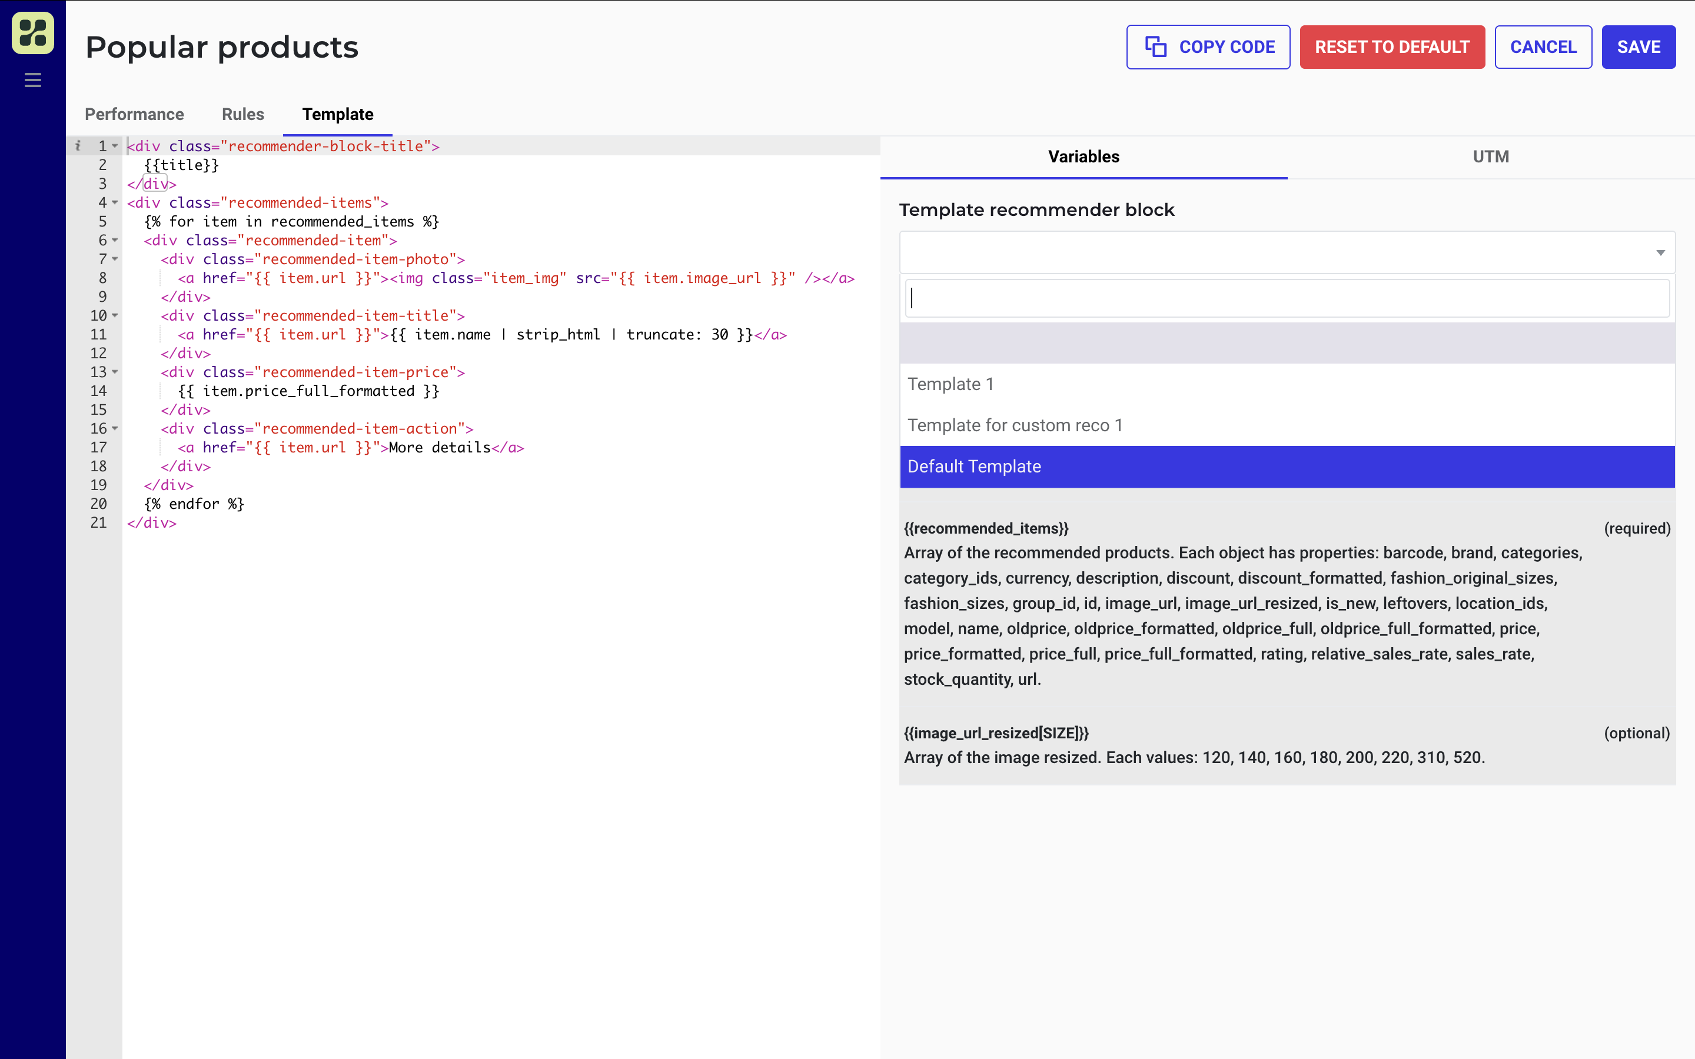Fold the recommended-item-action div at line 16
Image resolution: width=1695 pixels, height=1059 pixels.
115,429
